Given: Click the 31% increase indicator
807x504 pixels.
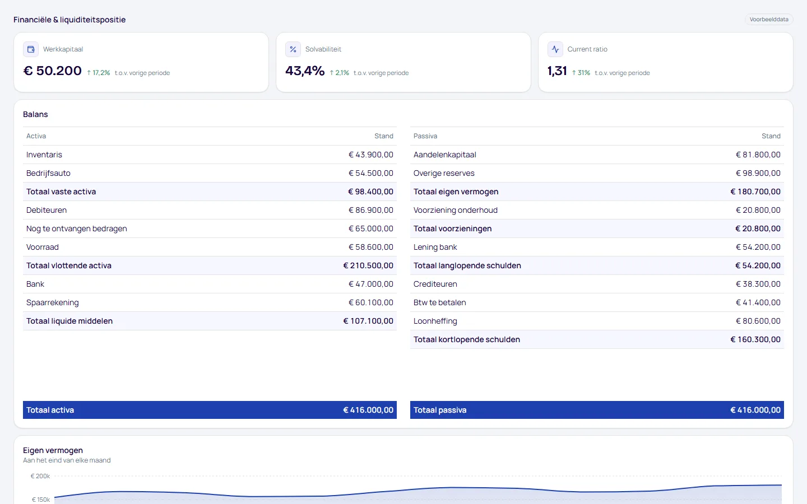Looking at the screenshot, I should (581, 73).
